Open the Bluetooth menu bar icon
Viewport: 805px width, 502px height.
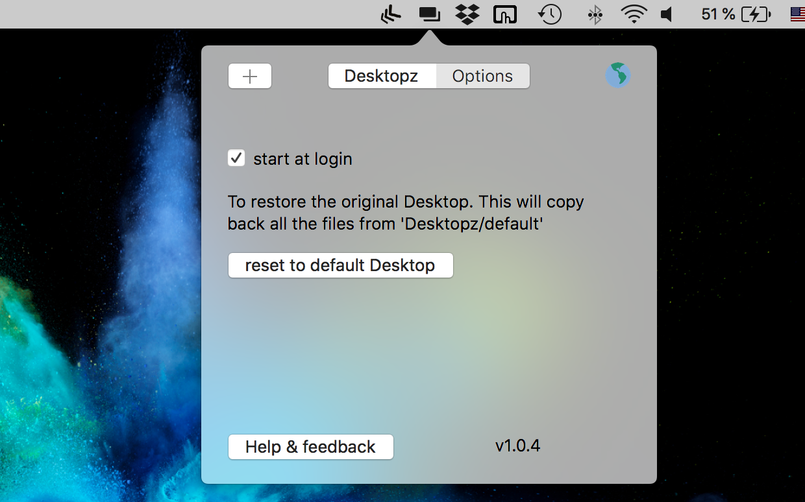click(594, 14)
